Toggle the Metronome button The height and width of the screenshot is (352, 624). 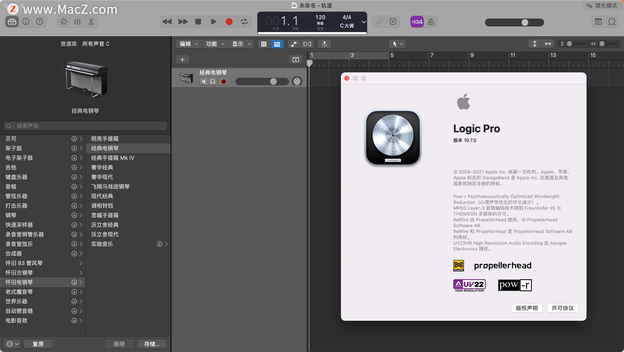click(431, 22)
